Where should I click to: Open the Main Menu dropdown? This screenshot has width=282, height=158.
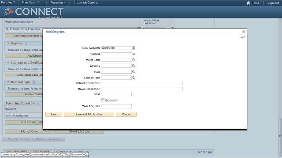pyautogui.click(x=30, y=3)
